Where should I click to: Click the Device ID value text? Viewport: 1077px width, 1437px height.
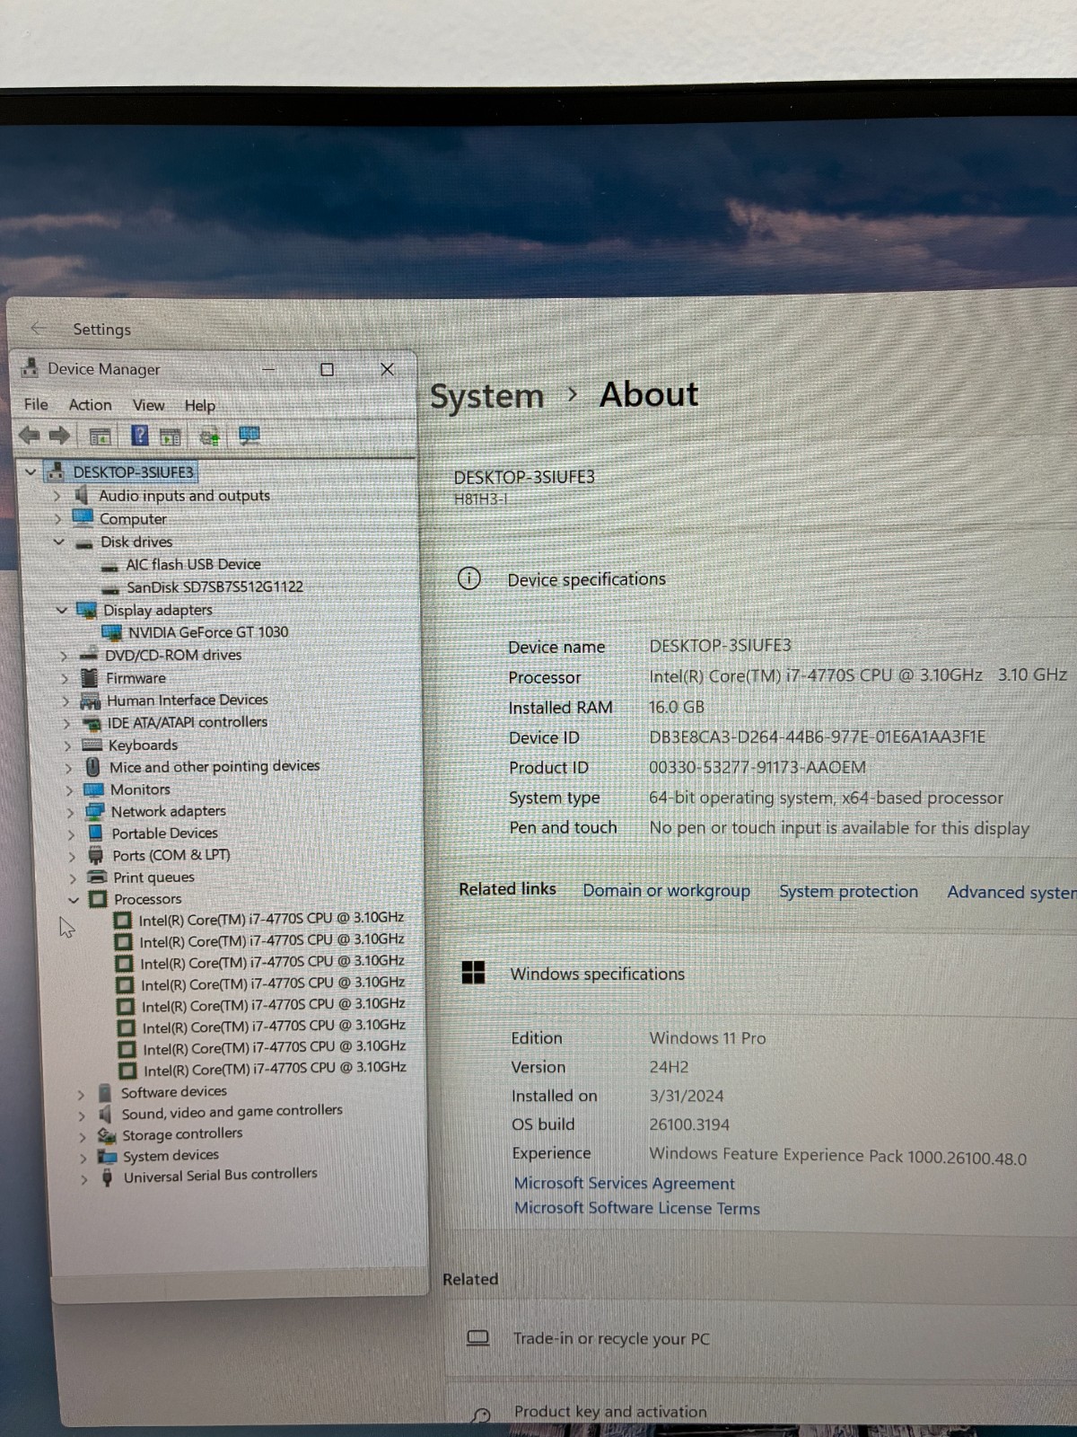click(x=817, y=736)
